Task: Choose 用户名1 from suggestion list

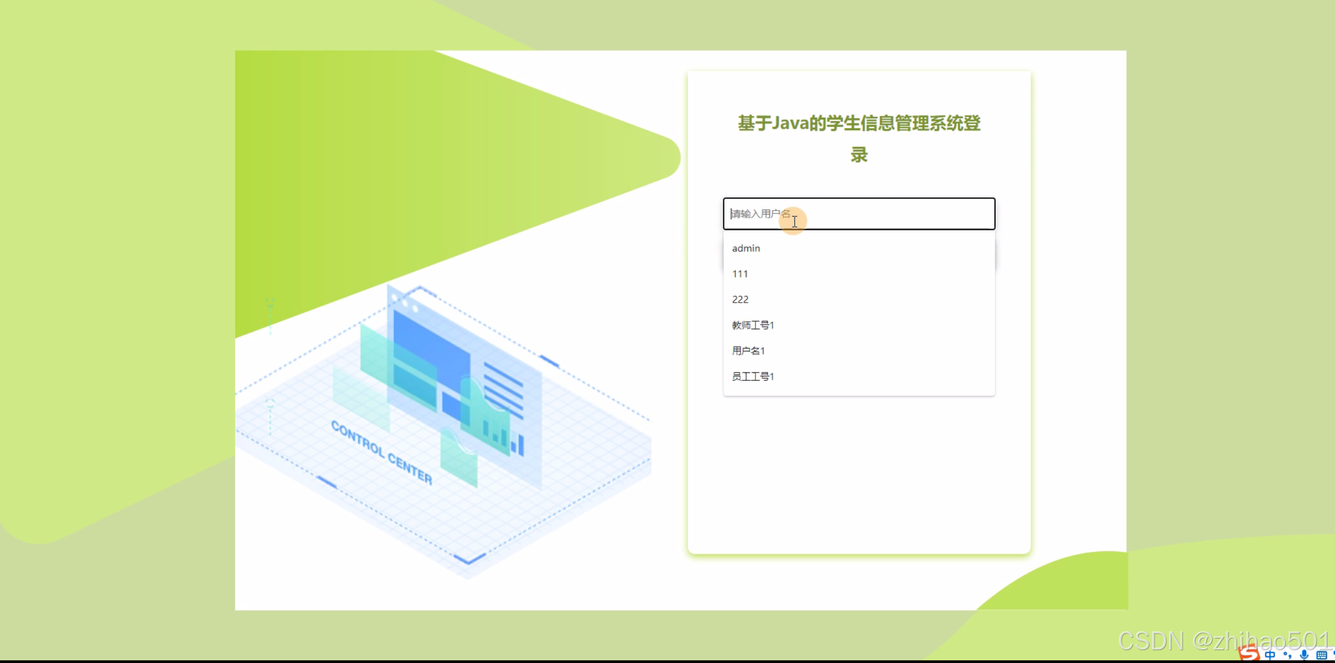Action: click(x=749, y=351)
